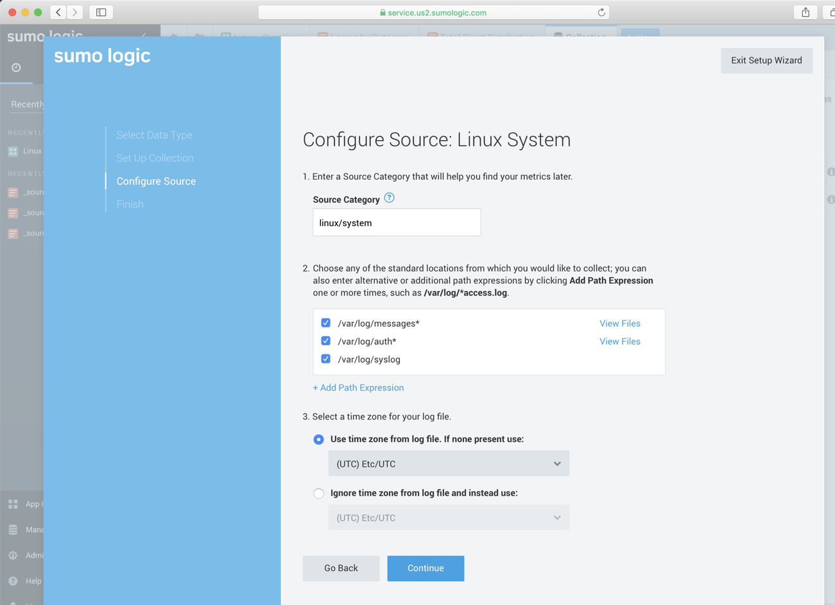Uncheck the /var/log/messages* checkbox
This screenshot has width=835, height=605.
pyautogui.click(x=326, y=323)
